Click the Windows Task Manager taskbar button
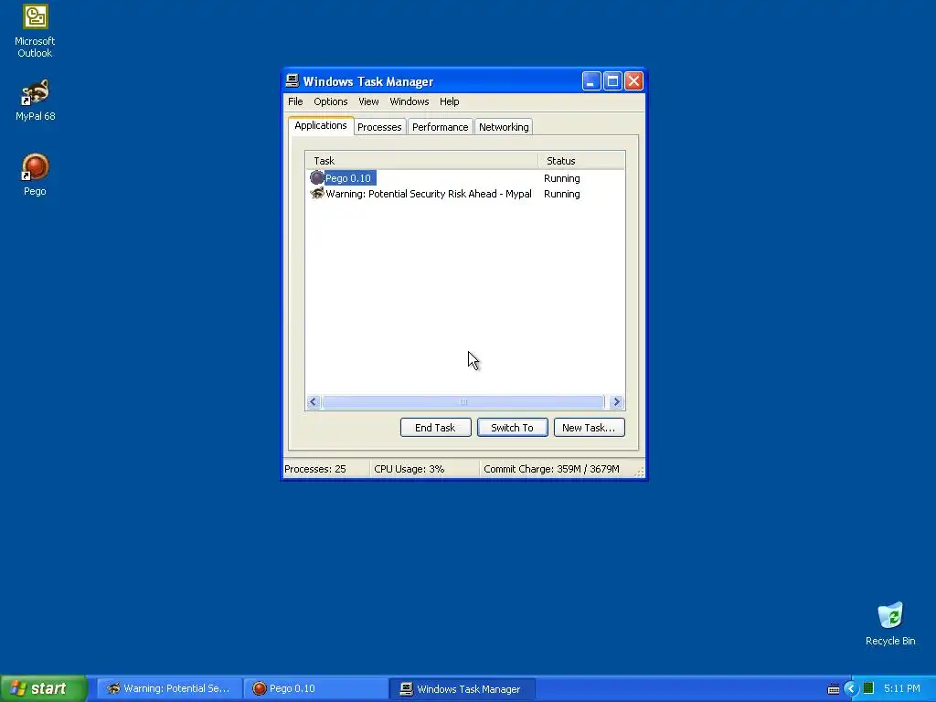 point(463,688)
